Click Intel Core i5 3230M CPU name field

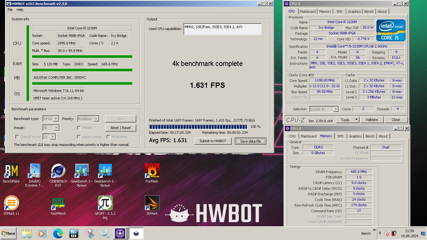82,28
